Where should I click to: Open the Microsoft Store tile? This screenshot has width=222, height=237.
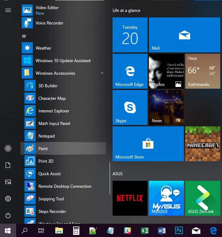(x=148, y=144)
